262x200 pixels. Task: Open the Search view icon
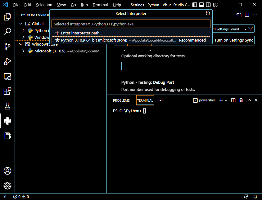click(x=7, y=31)
